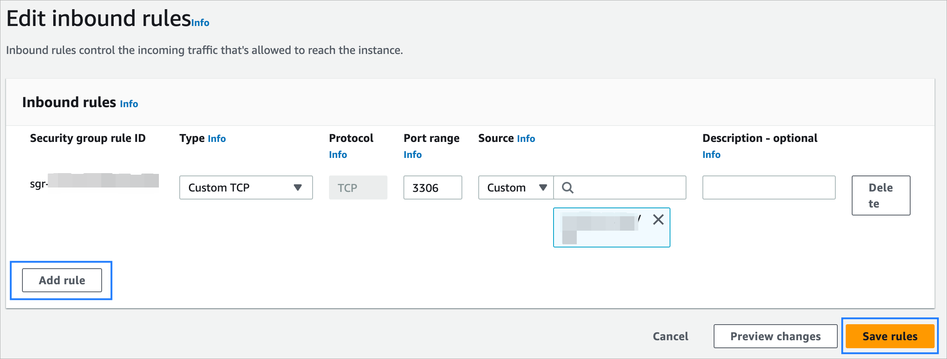Open the Custom TCP type dropdown
This screenshot has width=947, height=359.
[x=246, y=187]
